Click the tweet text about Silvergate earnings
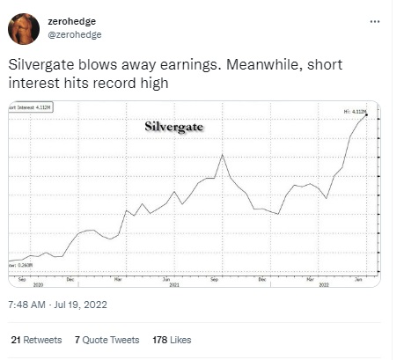Image resolution: width=404 pixels, height=360 pixels. (x=175, y=74)
